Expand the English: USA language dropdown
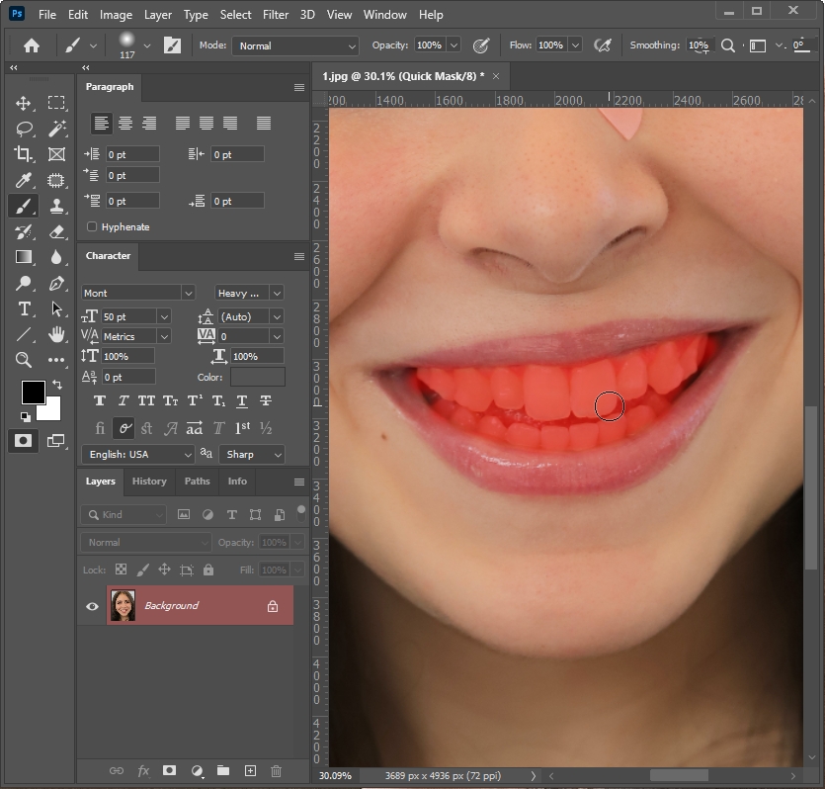The width and height of the screenshot is (825, 789). click(x=138, y=454)
